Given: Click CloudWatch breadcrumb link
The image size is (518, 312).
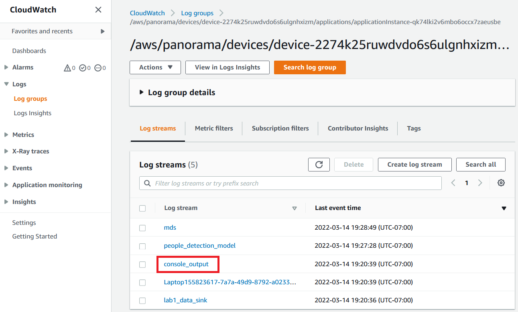Looking at the screenshot, I should pos(147,13).
